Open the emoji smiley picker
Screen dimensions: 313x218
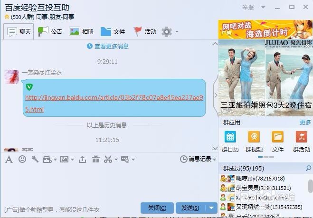pyautogui.click(x=22, y=159)
